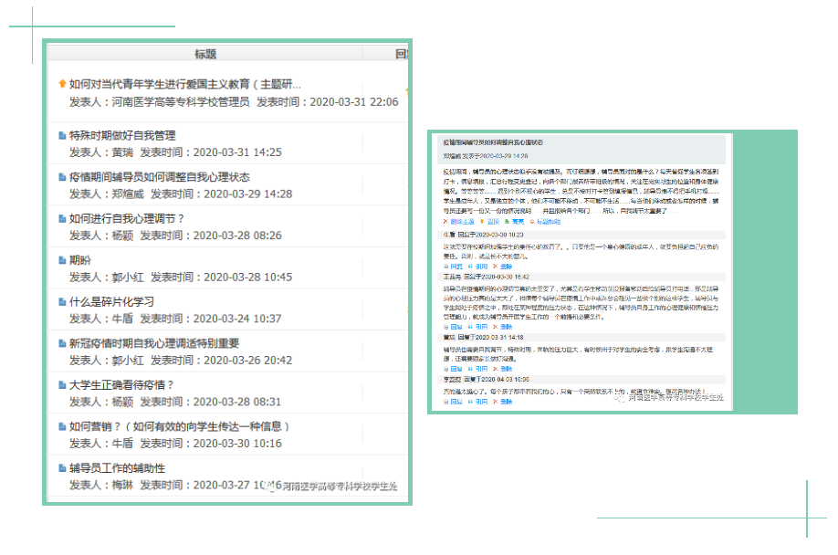Pin the main post using 置顶
838x555 pixels.
pos(492,222)
